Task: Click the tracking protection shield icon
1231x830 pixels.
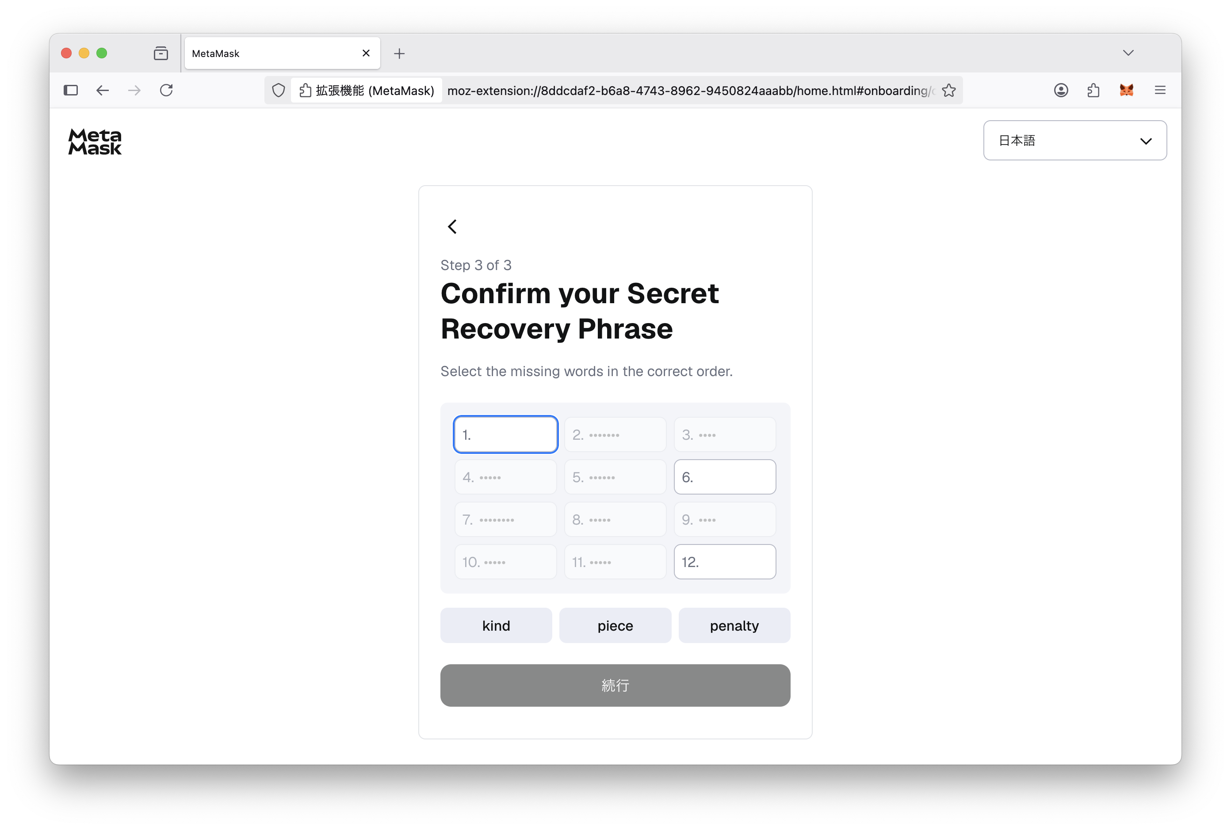Action: point(279,91)
